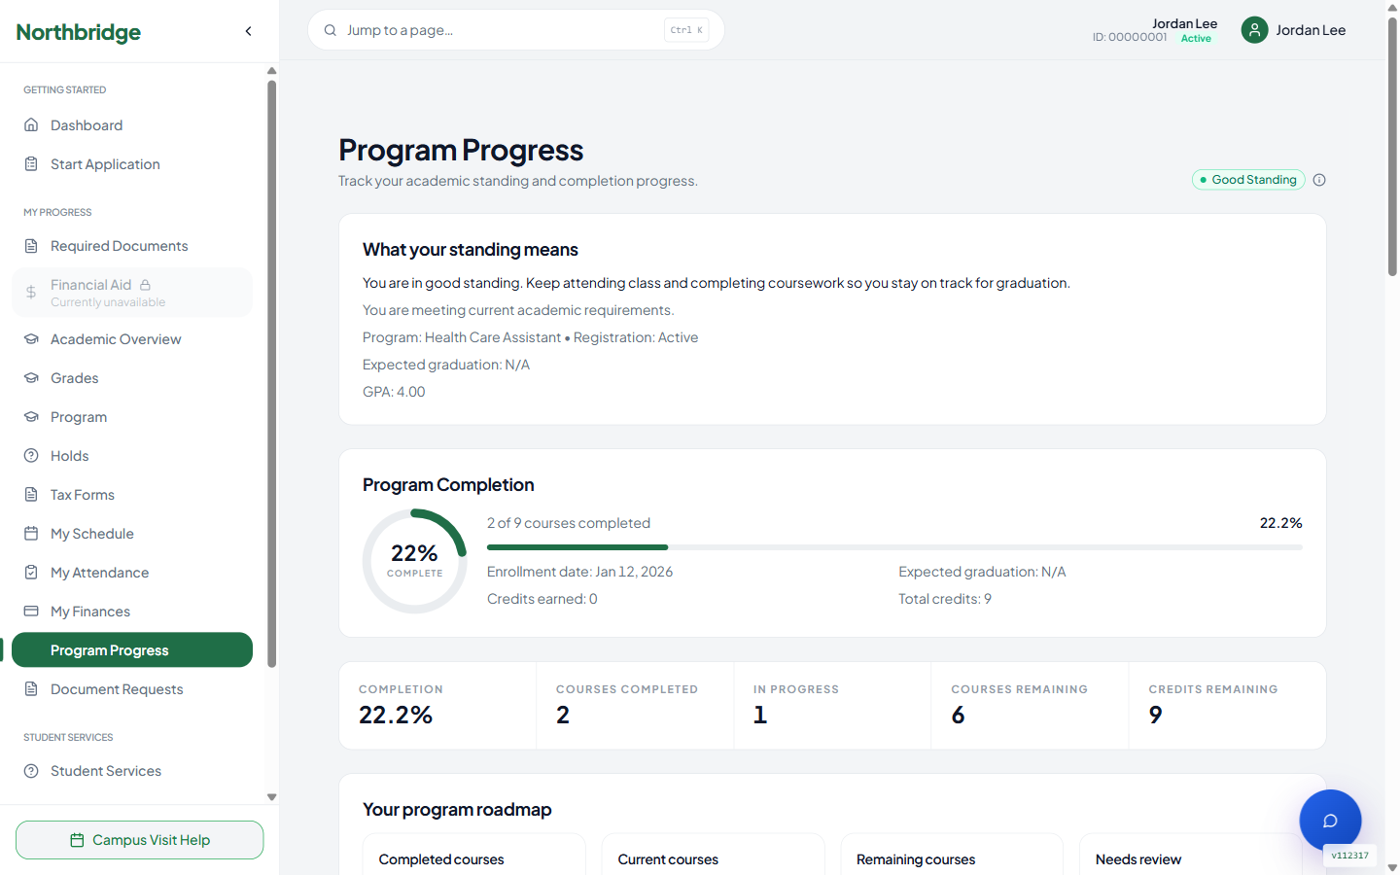Image resolution: width=1400 pixels, height=875 pixels.
Task: Click the My Attendance clipboard icon
Action: point(31,573)
